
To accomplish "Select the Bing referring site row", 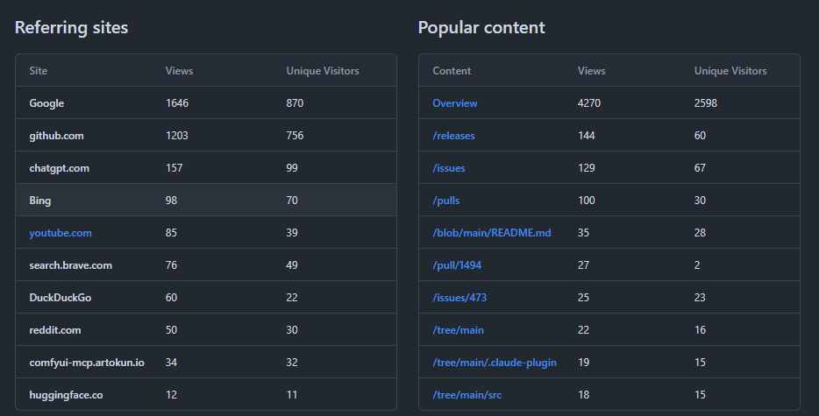I will click(x=206, y=200).
